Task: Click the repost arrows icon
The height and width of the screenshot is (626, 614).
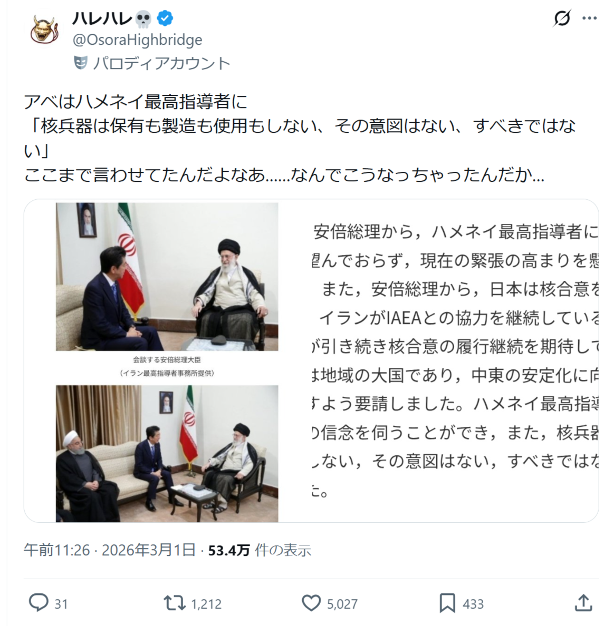Action: 175,603
